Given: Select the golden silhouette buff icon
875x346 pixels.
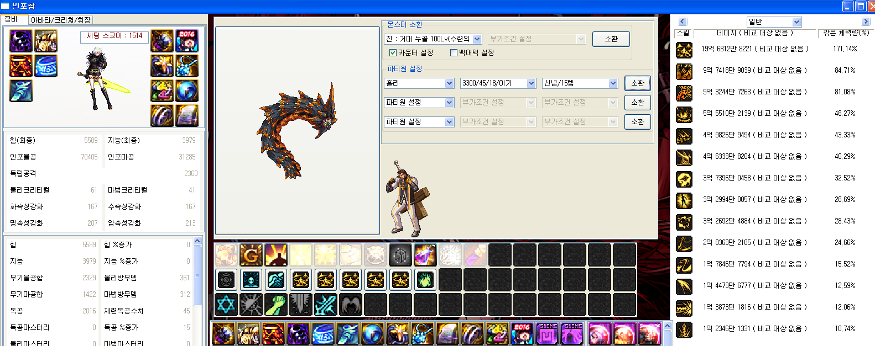Looking at the screenshot, I should (276, 255).
